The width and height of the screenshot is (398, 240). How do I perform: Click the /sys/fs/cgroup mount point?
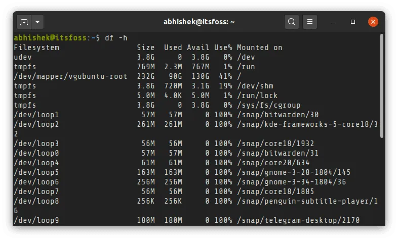[269, 105]
